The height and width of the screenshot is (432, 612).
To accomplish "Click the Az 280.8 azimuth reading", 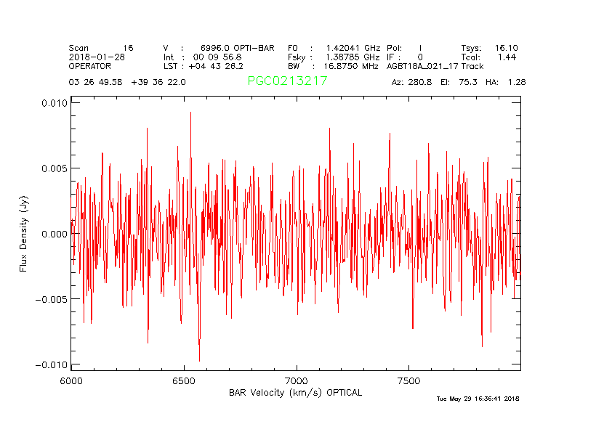I will point(412,82).
